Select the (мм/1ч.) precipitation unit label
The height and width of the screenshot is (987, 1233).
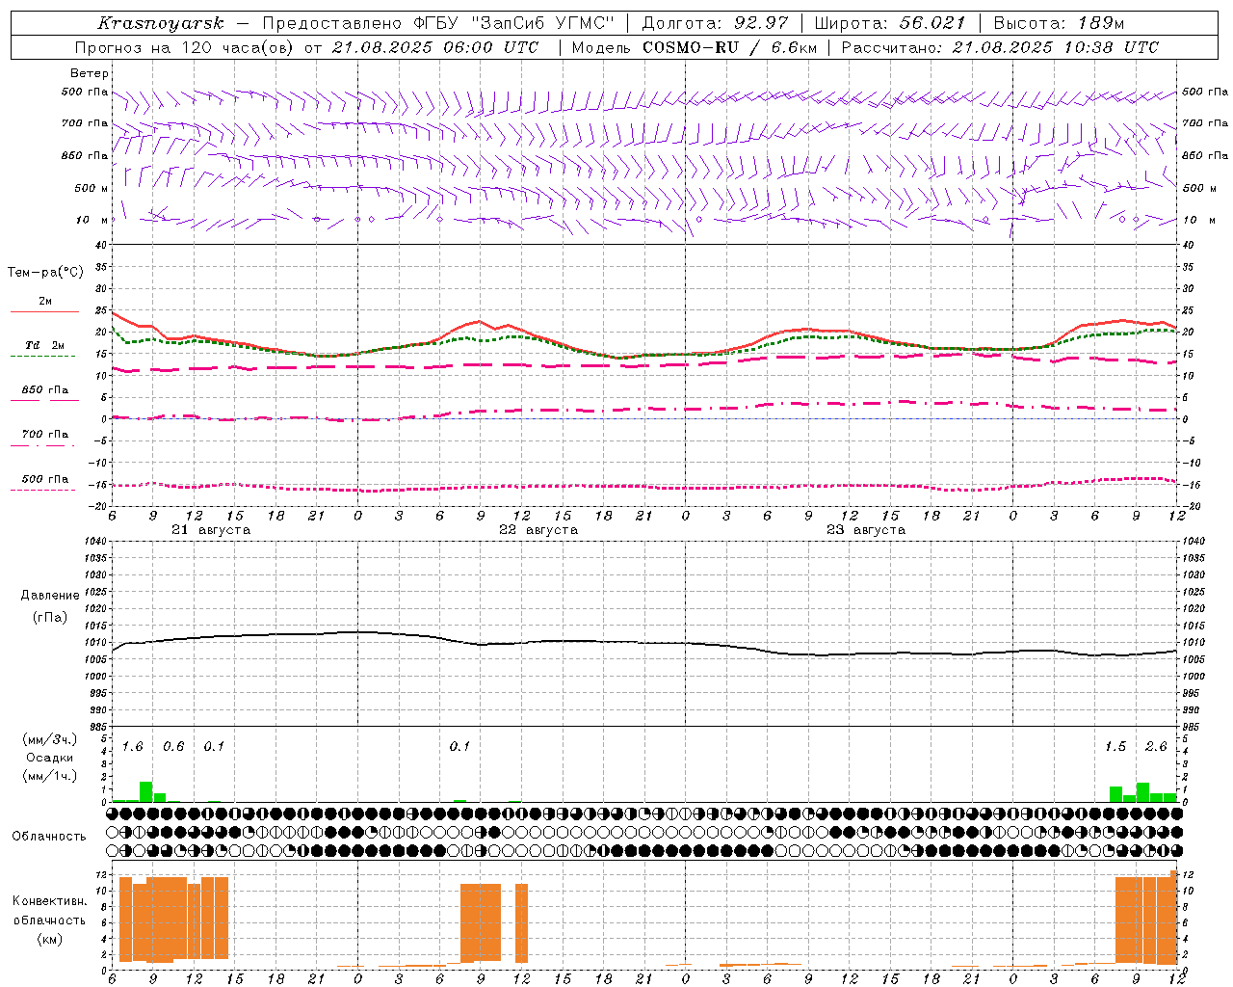(x=49, y=776)
